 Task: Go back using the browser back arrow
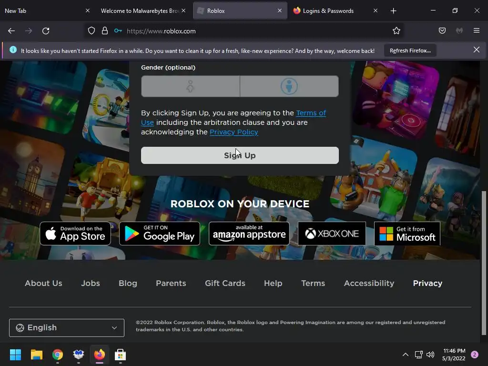click(11, 31)
